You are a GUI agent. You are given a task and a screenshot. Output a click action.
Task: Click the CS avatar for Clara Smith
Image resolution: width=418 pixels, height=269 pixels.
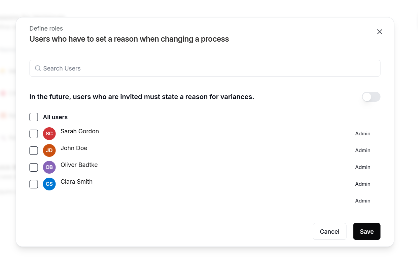(49, 184)
